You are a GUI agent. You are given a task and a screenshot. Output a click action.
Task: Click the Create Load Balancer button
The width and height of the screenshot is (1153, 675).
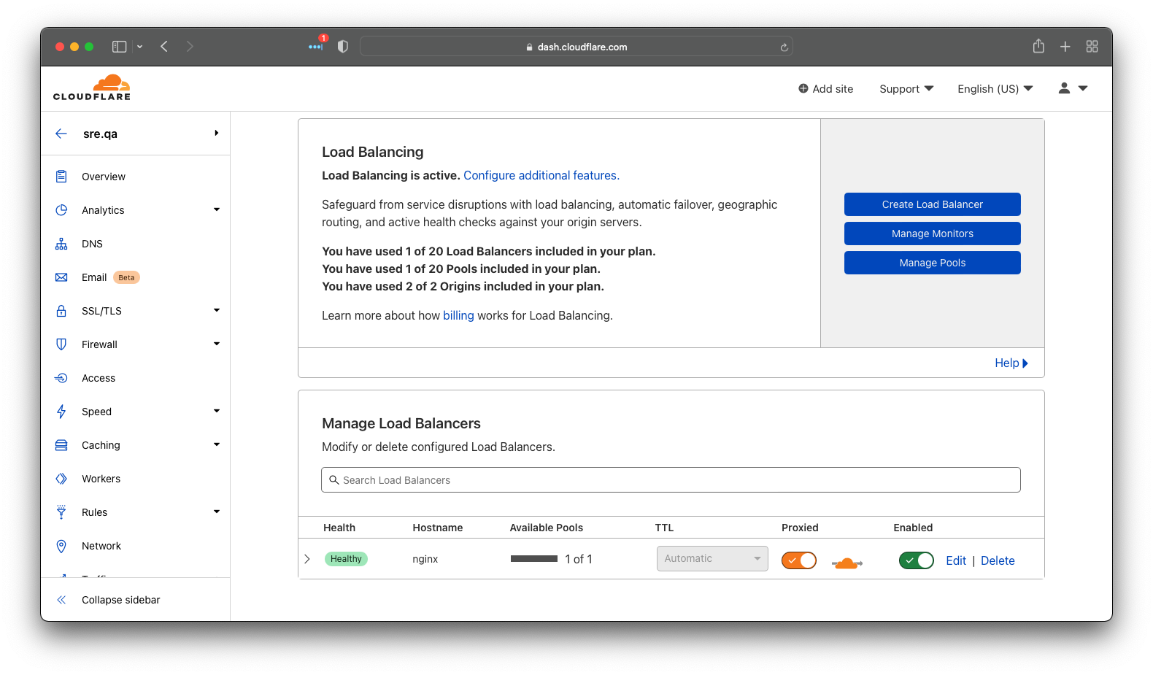[933, 204]
